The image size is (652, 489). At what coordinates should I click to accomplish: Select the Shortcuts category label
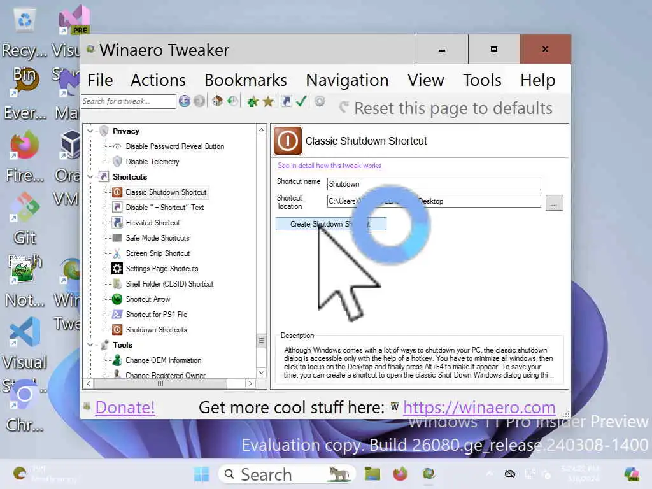(130, 177)
